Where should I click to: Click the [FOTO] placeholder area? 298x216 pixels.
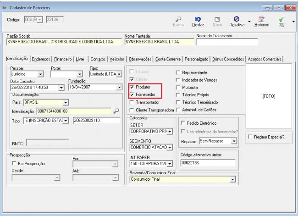pos(268,97)
